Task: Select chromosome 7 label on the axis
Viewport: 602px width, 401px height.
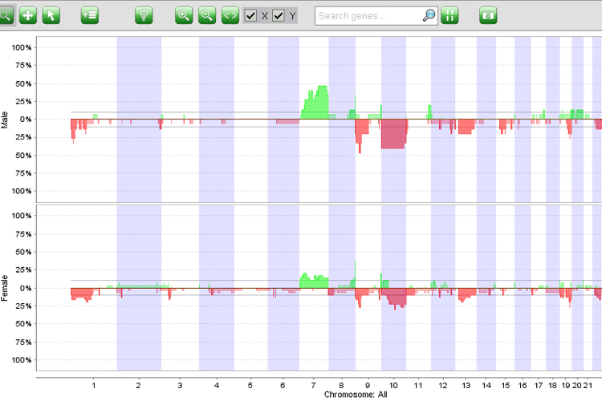Action: (x=314, y=385)
